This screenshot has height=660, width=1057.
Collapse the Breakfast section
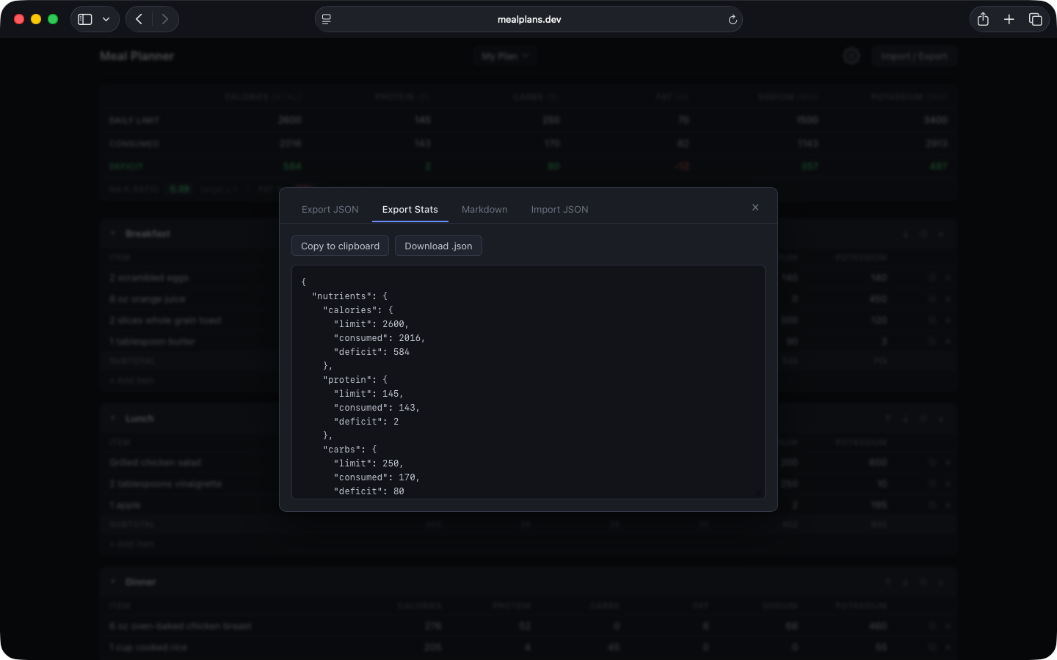pyautogui.click(x=113, y=233)
